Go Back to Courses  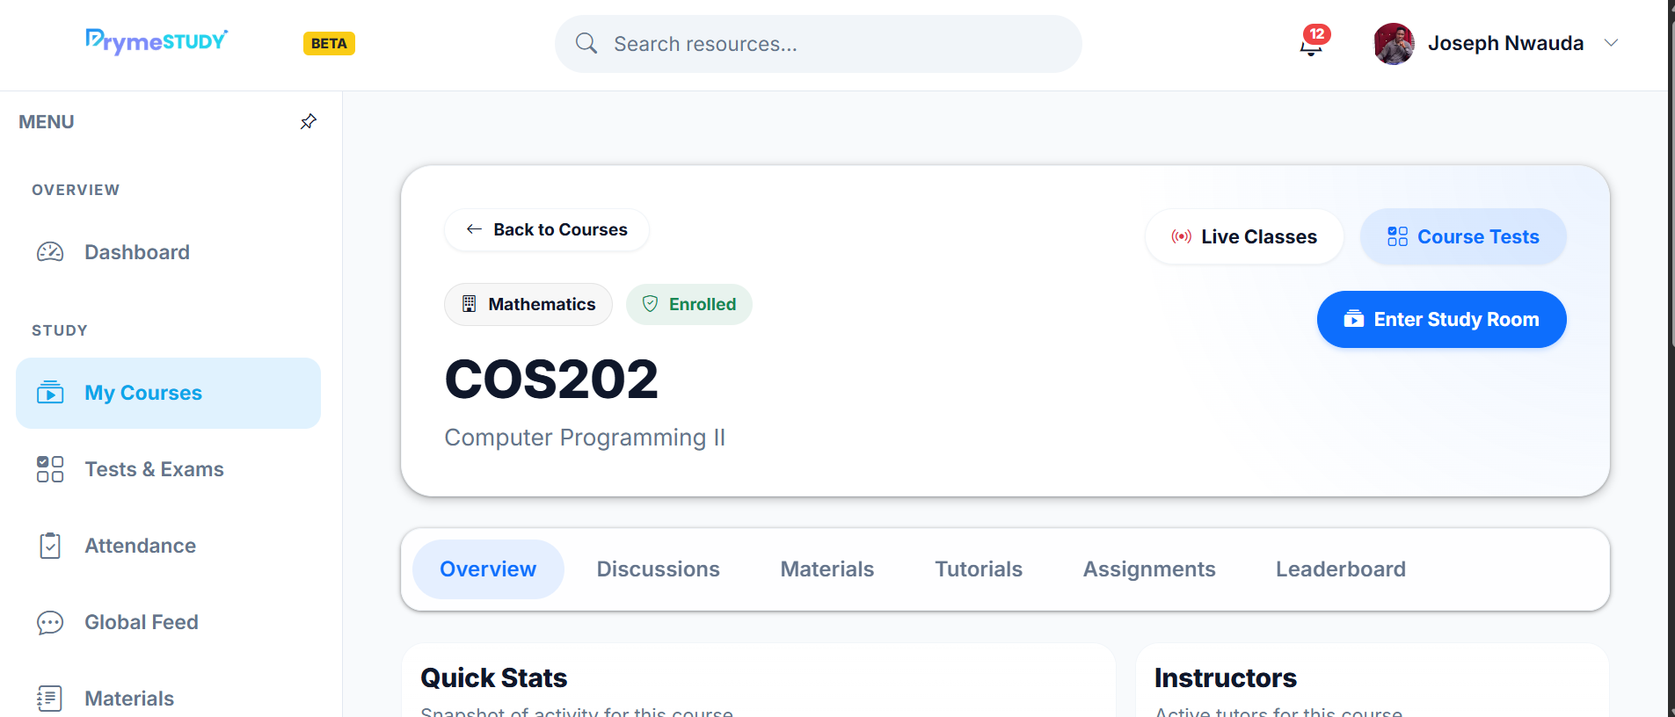pyautogui.click(x=547, y=230)
